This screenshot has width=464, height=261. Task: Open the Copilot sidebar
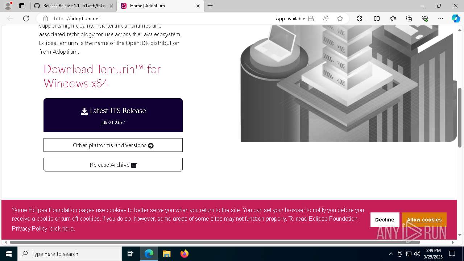[456, 18]
